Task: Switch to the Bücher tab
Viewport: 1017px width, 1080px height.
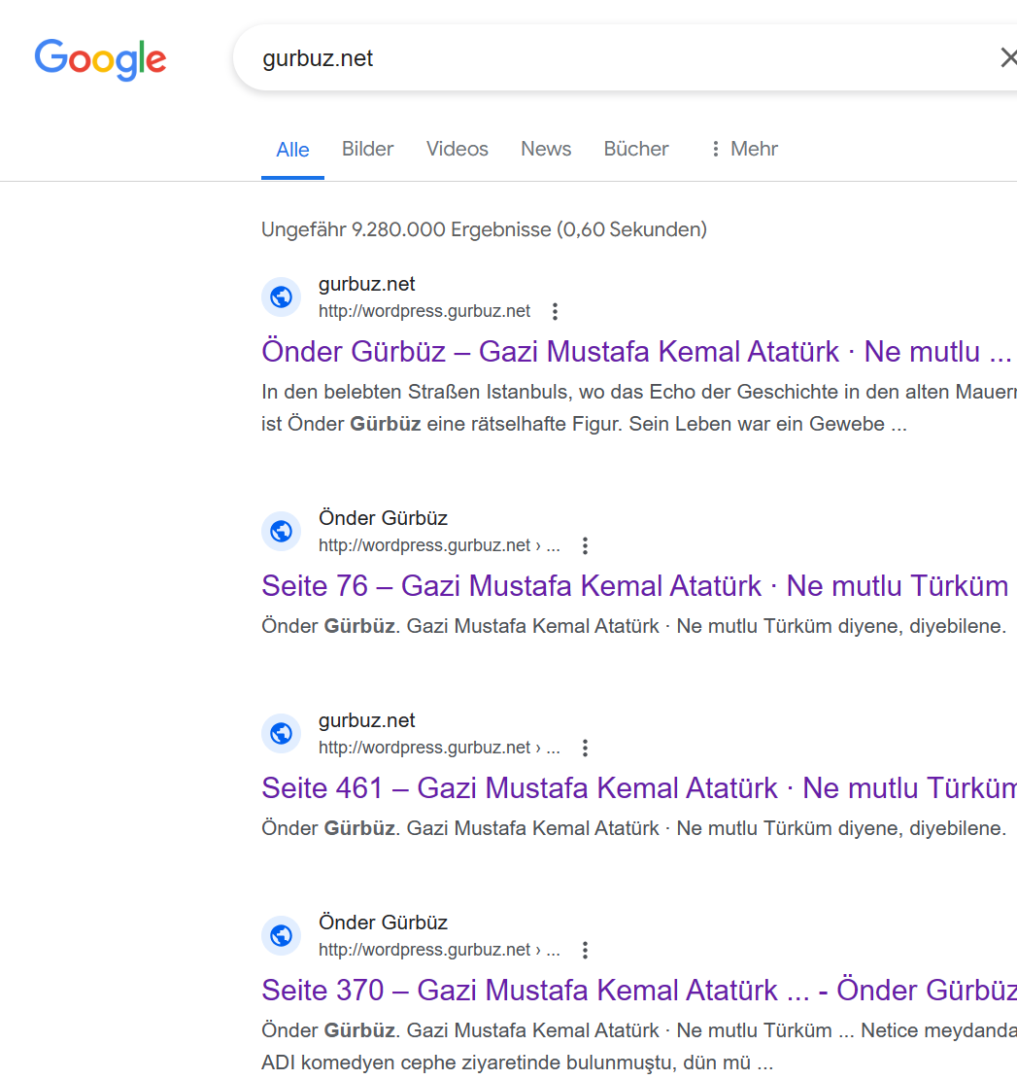Action: (636, 149)
